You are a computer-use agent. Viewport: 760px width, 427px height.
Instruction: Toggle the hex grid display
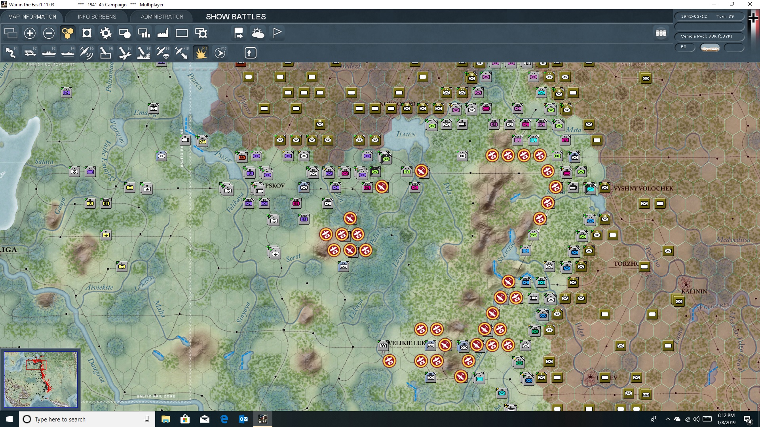[68, 33]
